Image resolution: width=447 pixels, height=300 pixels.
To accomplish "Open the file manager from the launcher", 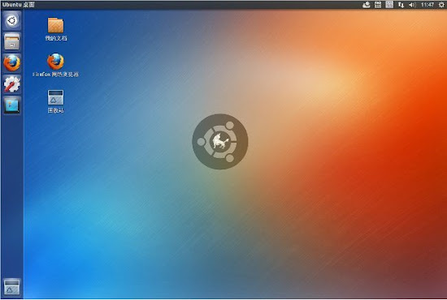I will (x=11, y=41).
